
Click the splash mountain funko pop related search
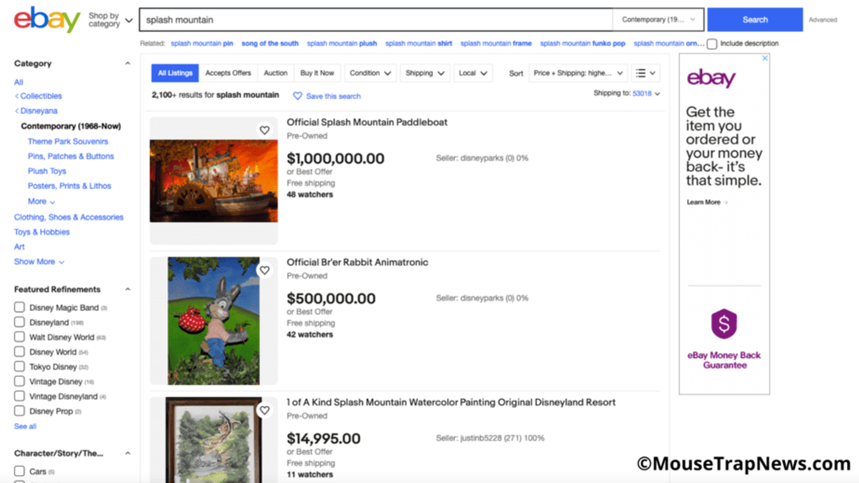(583, 43)
